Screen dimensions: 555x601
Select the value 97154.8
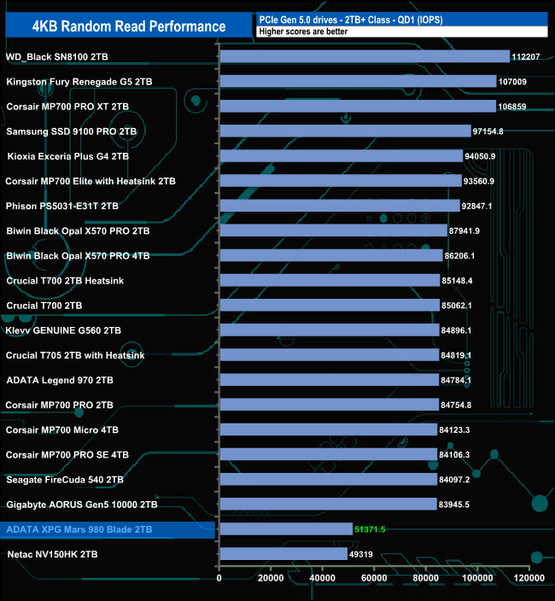click(x=488, y=131)
